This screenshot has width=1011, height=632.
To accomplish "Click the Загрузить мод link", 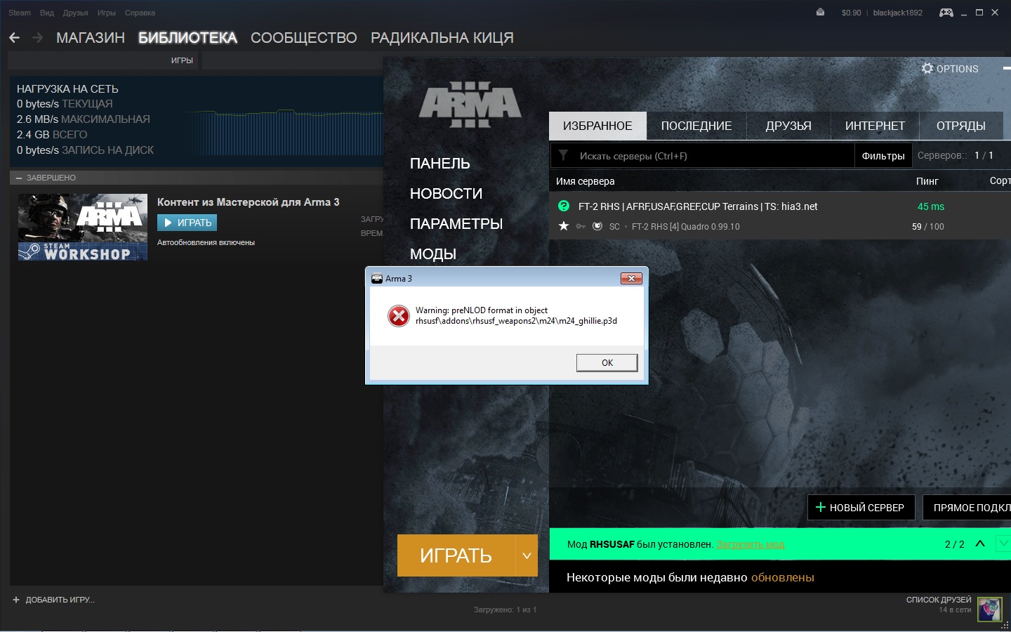I will coord(750,544).
